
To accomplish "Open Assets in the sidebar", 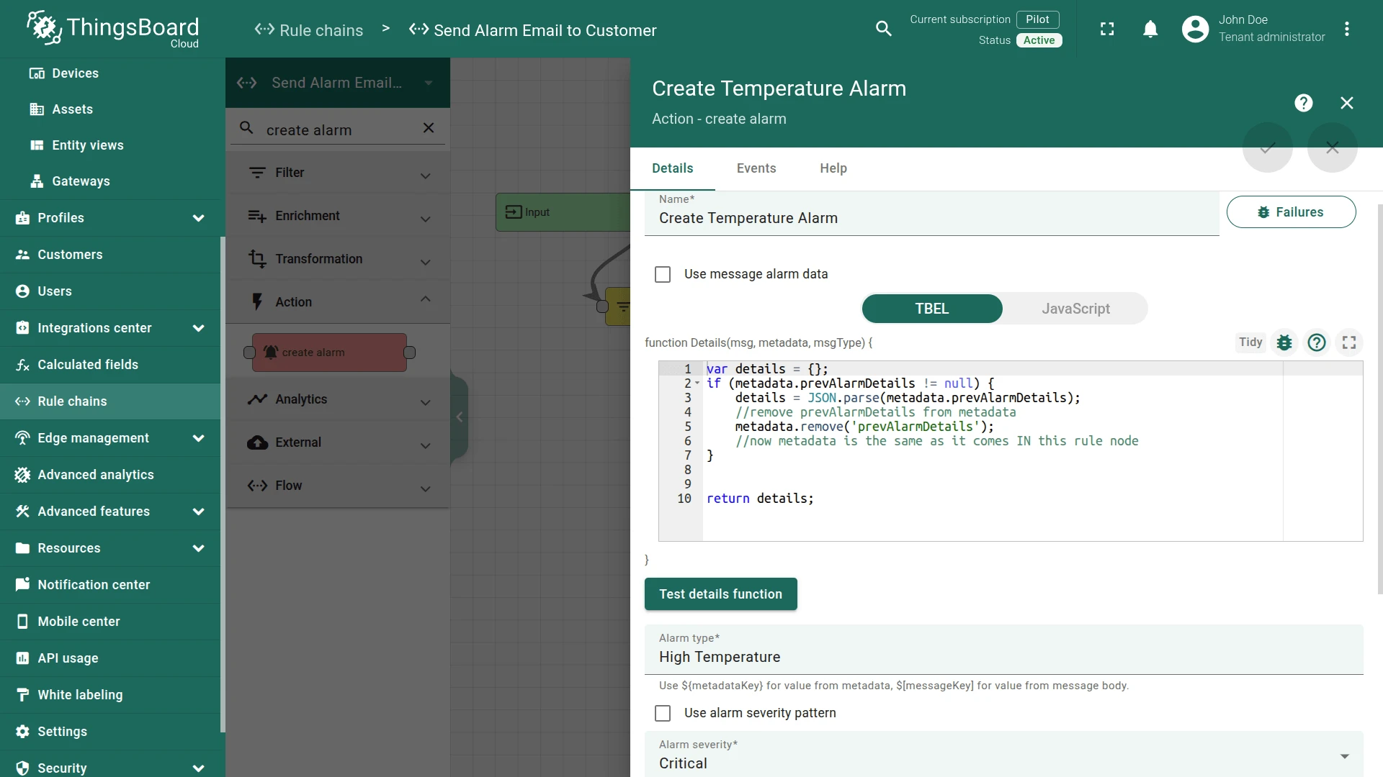I will pyautogui.click(x=110, y=109).
